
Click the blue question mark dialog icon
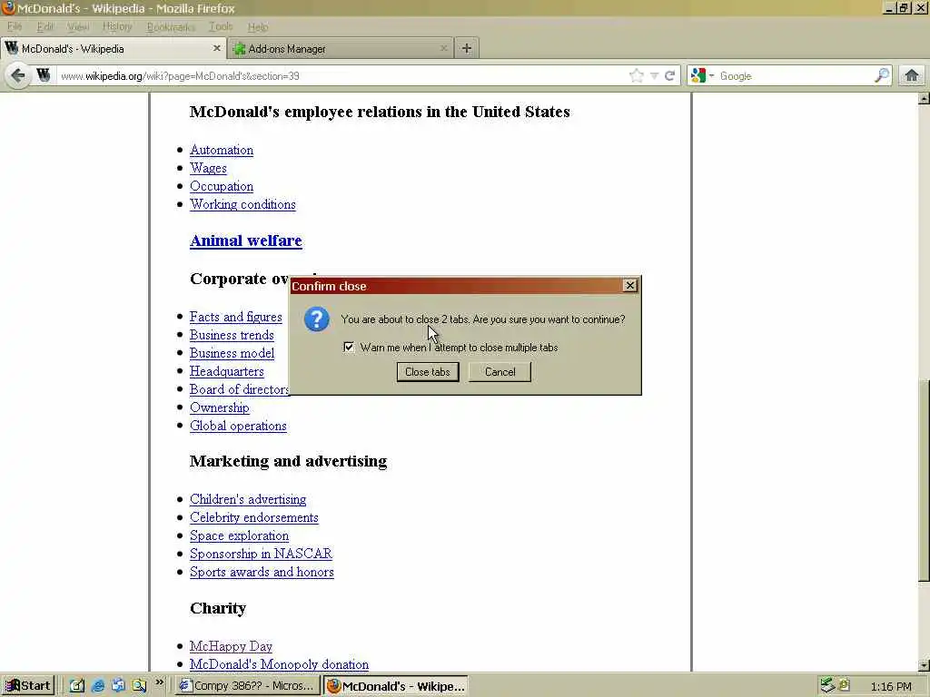coord(317,319)
